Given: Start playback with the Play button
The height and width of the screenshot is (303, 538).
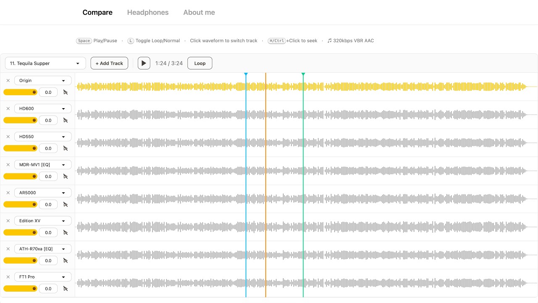Looking at the screenshot, I should (144, 63).
